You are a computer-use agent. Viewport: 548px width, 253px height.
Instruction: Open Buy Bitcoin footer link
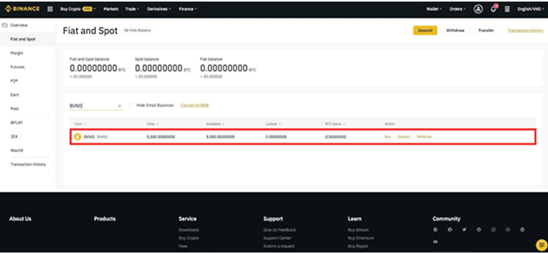click(358, 230)
